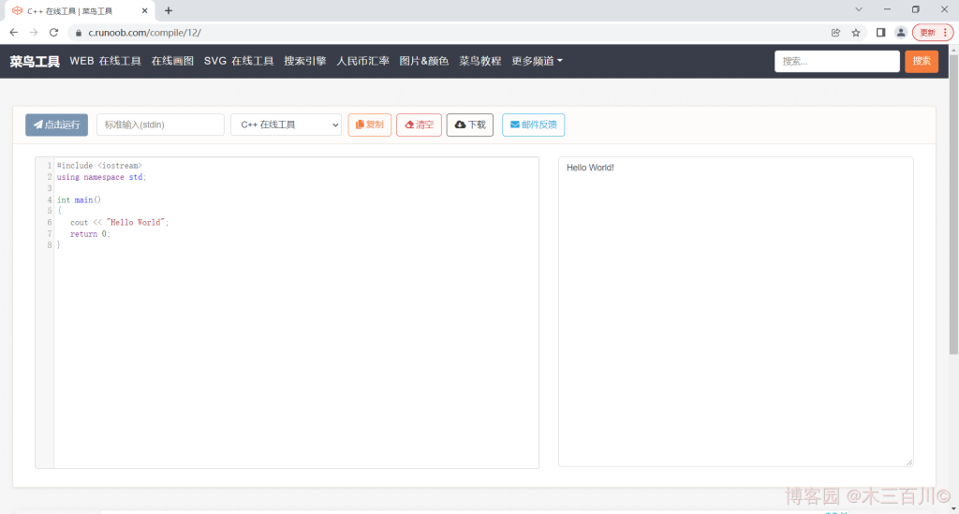Click the 复制 copy code button
The image size is (959, 514).
click(370, 125)
